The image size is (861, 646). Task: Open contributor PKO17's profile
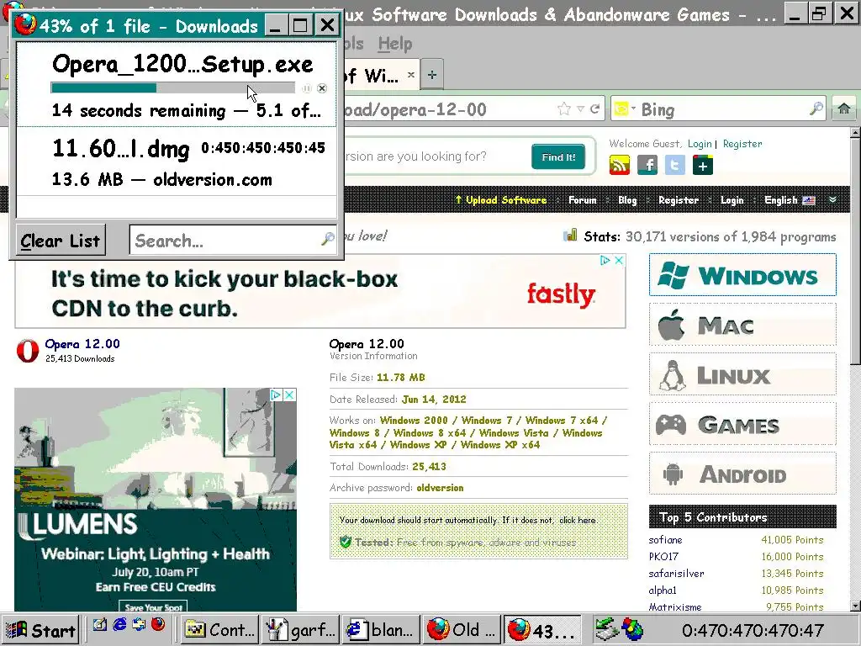[663, 557]
